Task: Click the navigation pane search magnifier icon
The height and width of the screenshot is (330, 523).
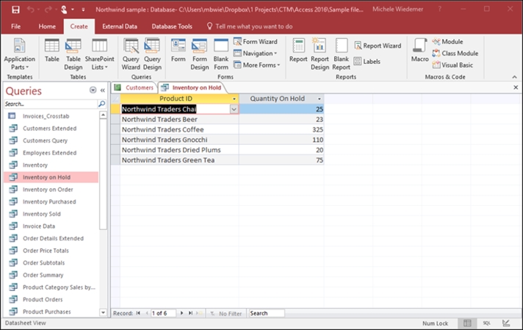Action: pyautogui.click(x=101, y=104)
